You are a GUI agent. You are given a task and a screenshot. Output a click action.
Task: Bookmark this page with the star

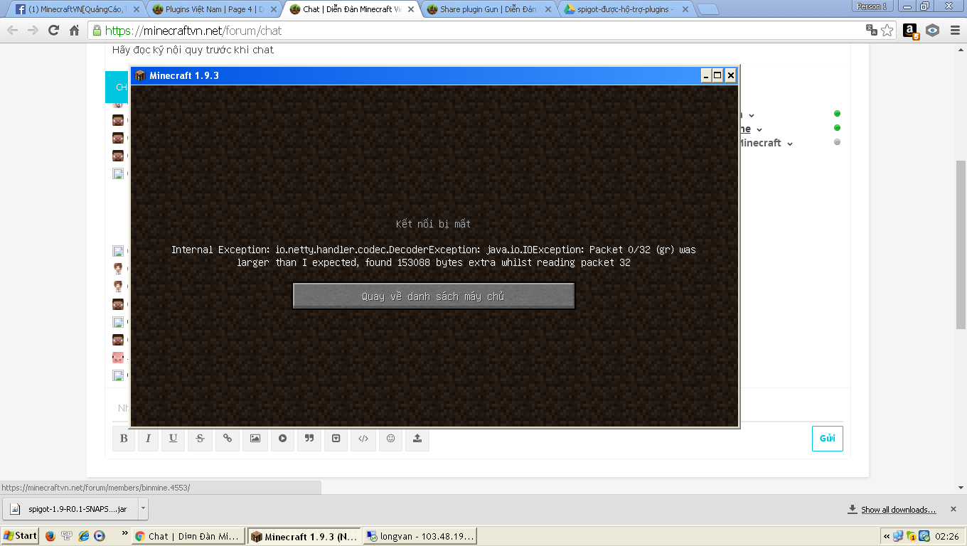[887, 31]
